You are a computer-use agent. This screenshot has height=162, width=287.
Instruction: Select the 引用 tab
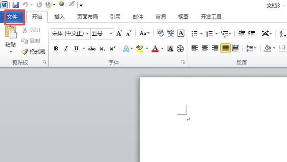115,17
